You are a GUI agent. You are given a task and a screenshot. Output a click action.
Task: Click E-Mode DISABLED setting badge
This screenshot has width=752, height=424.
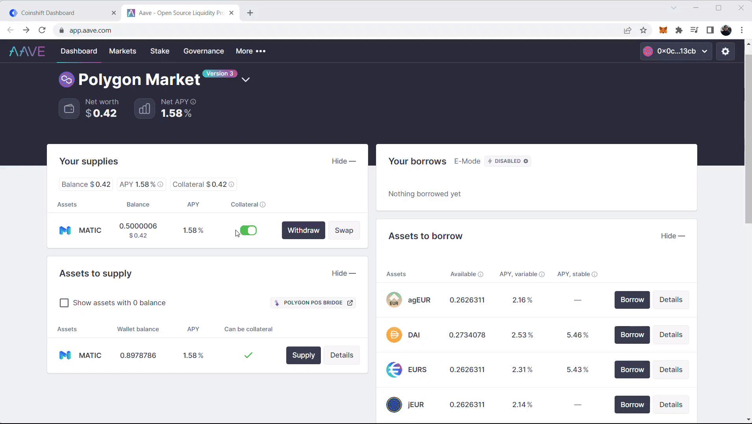pos(508,161)
